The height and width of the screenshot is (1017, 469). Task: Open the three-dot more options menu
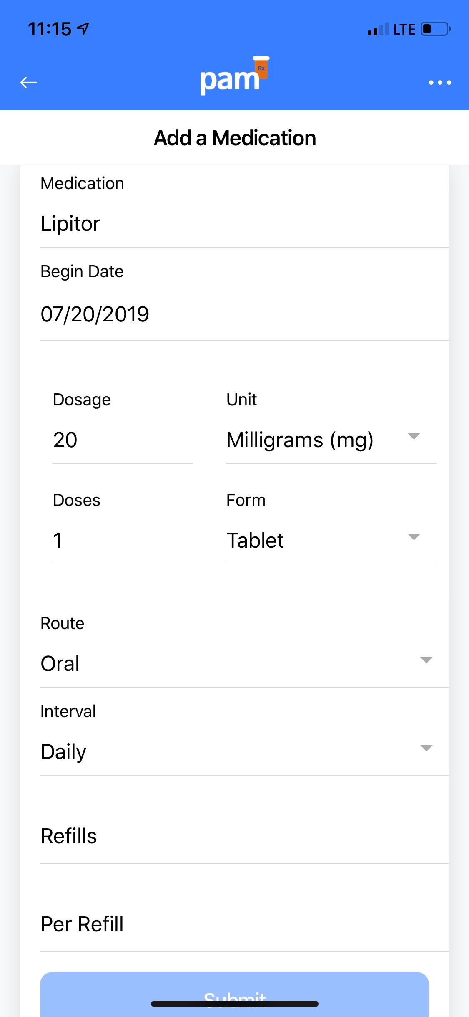click(x=440, y=83)
